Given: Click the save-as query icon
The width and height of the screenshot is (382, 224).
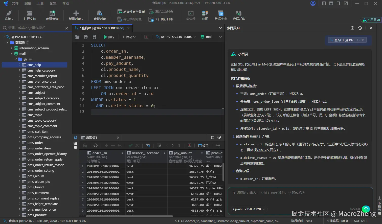Looking at the screenshot, I should pos(95,37).
